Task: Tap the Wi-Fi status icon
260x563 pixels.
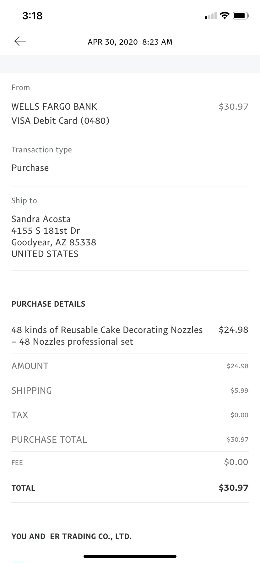Action: (x=225, y=15)
